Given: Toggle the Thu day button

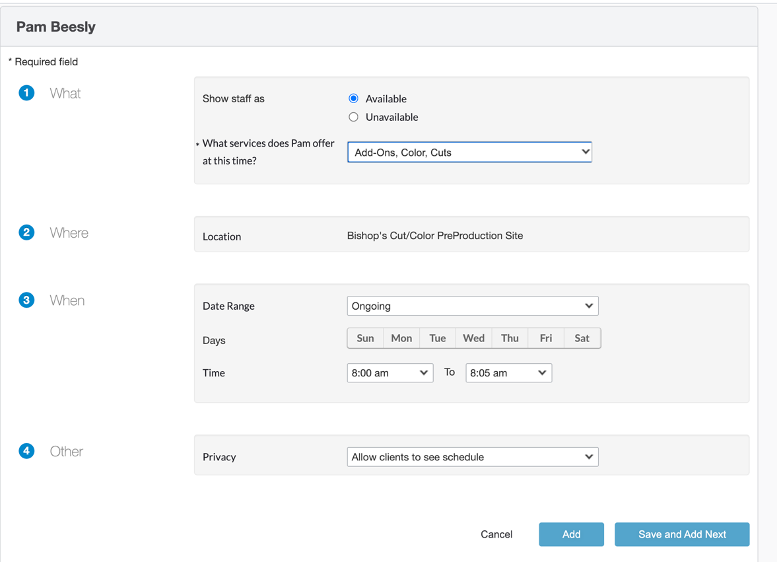Looking at the screenshot, I should 510,338.
